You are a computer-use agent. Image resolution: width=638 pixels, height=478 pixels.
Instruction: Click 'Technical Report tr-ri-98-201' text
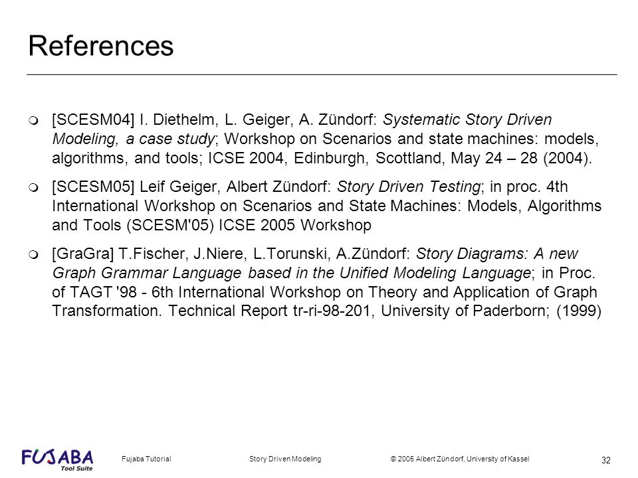pos(271,311)
